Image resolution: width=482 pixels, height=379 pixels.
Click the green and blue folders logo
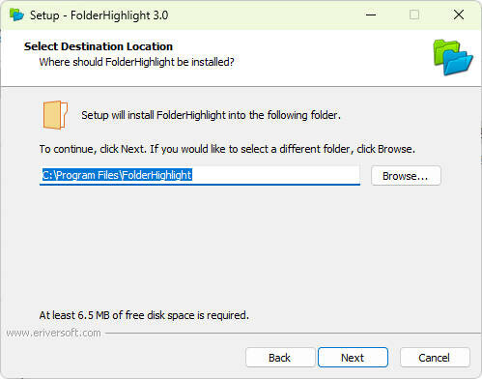pyautogui.click(x=453, y=57)
